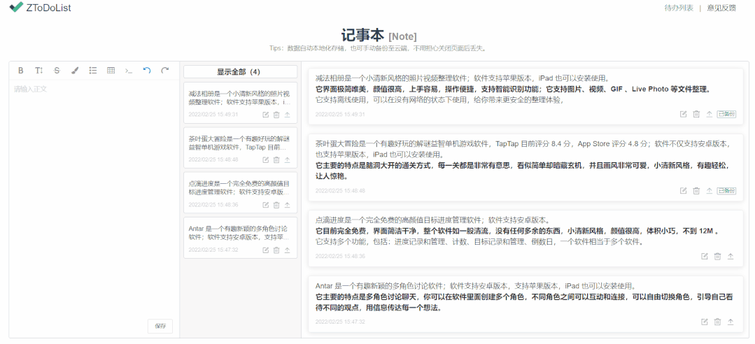The height and width of the screenshot is (344, 755).
Task: Upload the Antar sidebar note to cloud
Action: click(288, 250)
